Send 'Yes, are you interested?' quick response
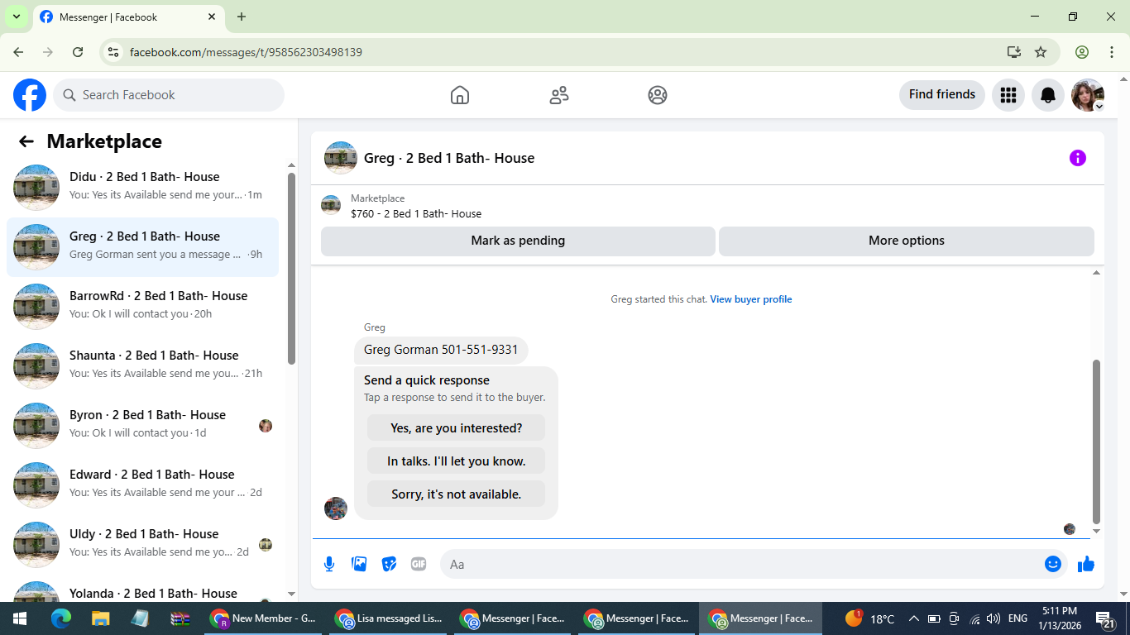1130x635 pixels. coord(456,427)
